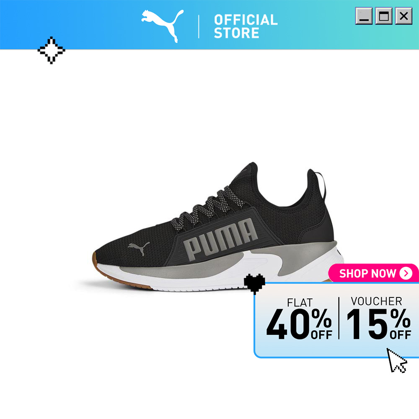
Task: Click the white Puma cat logo in header
Action: pos(163,26)
